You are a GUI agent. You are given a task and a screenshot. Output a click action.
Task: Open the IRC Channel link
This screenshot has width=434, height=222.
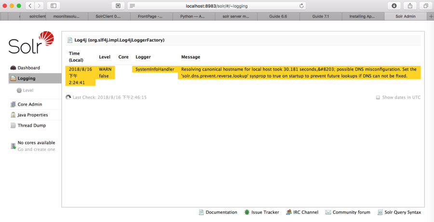[306, 212]
